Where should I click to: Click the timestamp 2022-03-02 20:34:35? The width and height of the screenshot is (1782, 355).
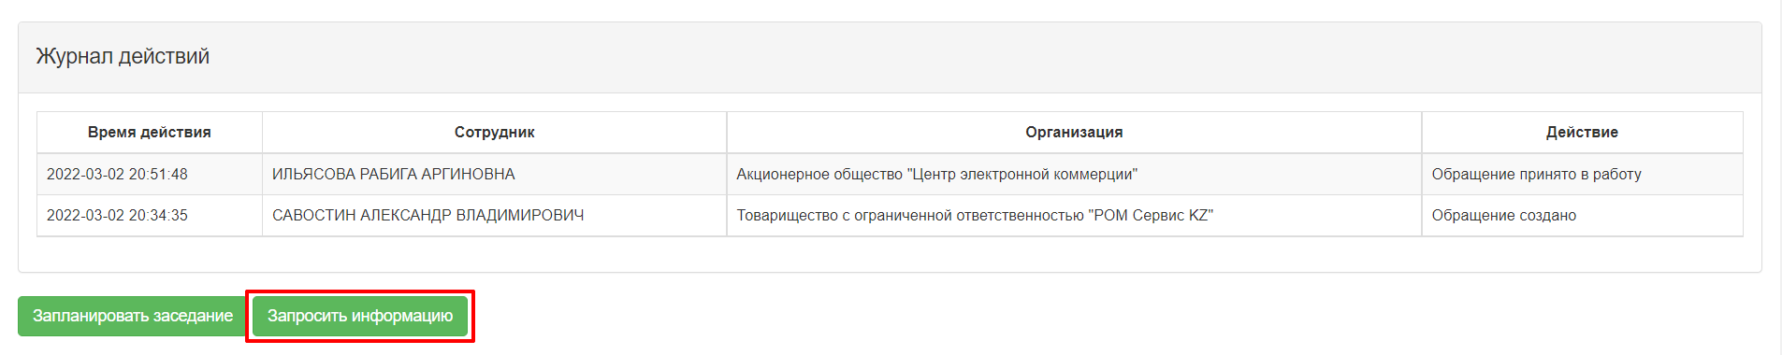(x=117, y=216)
